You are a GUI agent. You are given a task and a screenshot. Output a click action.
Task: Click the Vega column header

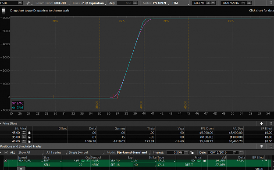[181, 129]
